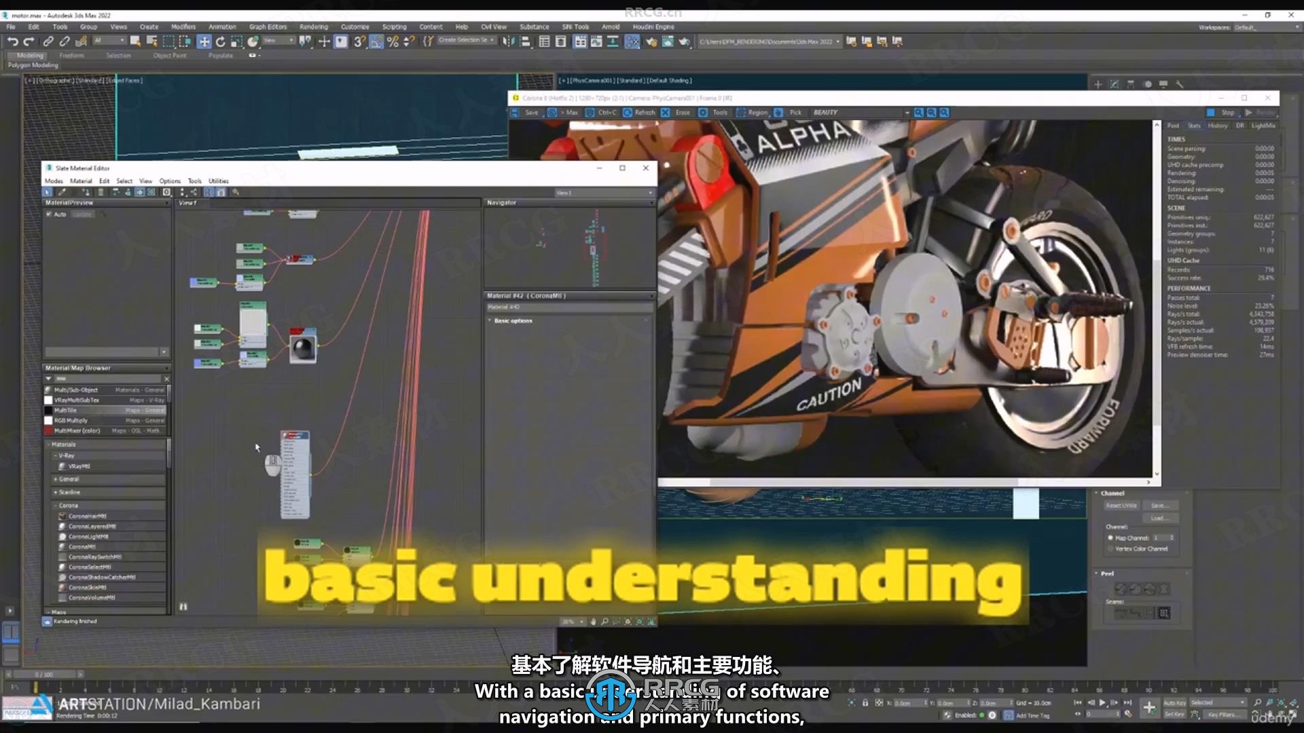
Task: Select the Vertex Color Channel radio button
Action: 1110,549
